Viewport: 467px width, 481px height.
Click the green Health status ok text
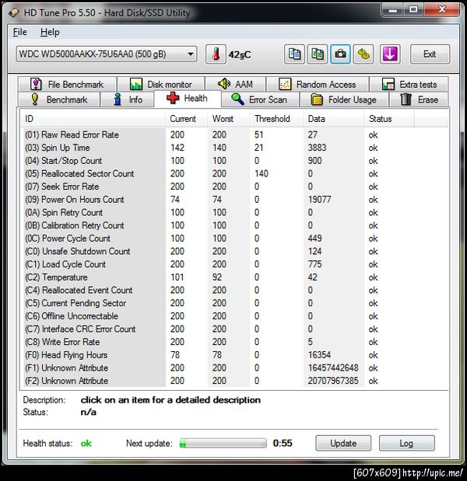coord(86,443)
